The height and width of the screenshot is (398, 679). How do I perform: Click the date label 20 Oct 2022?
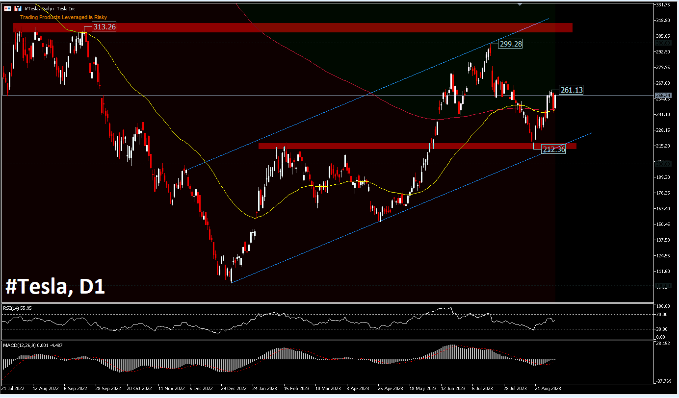click(x=138, y=388)
